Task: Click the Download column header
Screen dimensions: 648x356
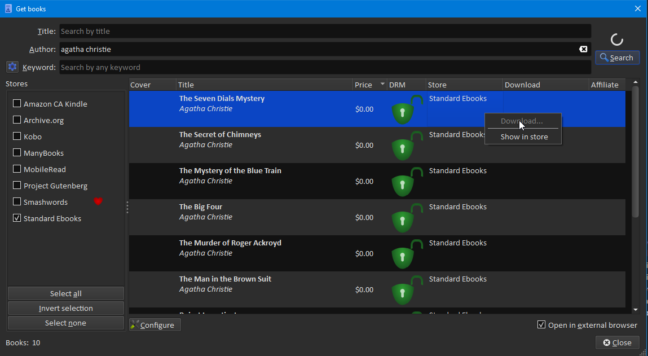Action: click(546, 85)
